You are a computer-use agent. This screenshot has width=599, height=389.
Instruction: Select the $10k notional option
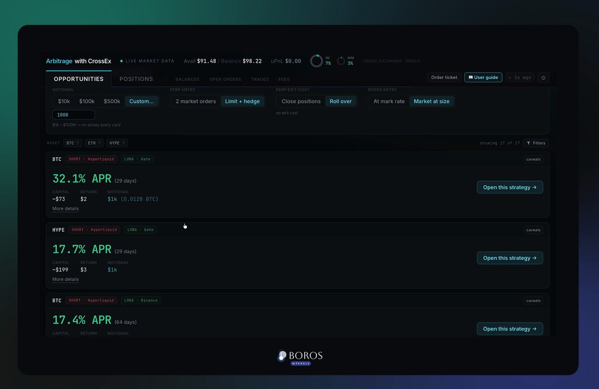[64, 101]
